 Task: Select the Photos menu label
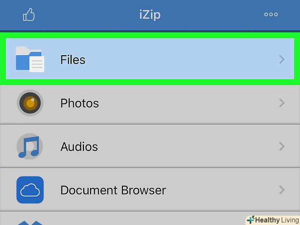[80, 103]
